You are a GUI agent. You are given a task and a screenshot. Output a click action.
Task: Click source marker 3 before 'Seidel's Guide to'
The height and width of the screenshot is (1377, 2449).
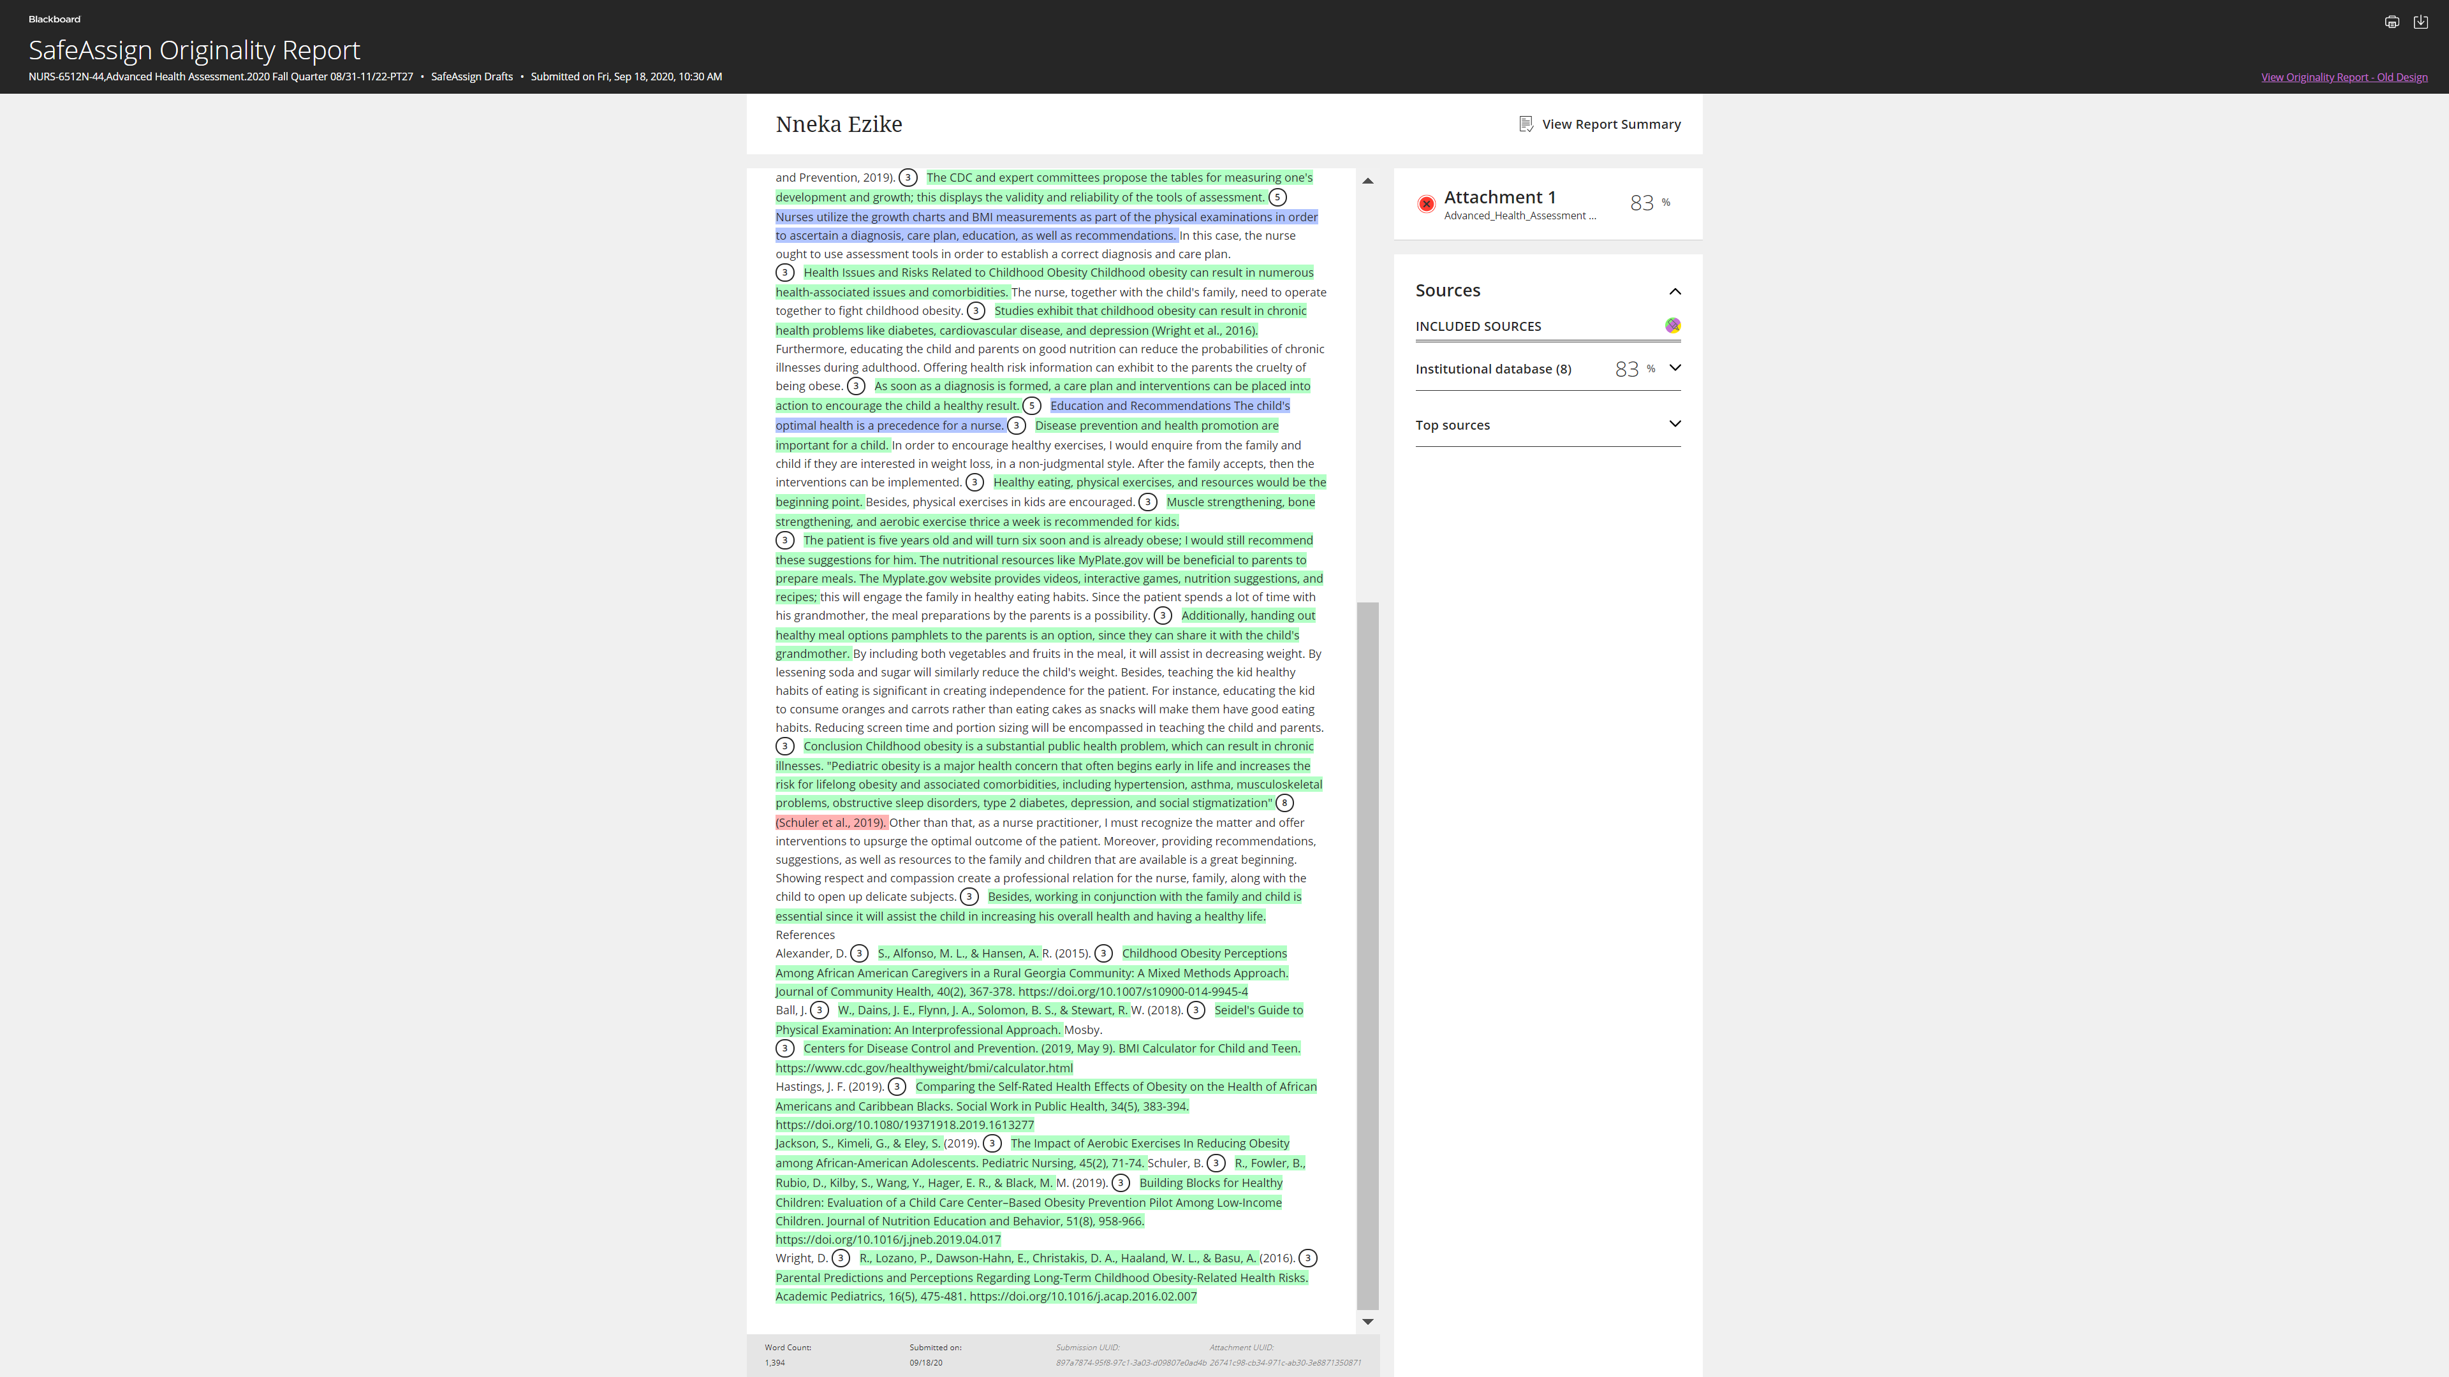1196,1010
